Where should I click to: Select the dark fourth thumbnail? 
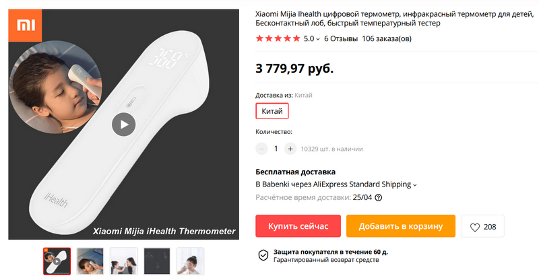tap(157, 261)
